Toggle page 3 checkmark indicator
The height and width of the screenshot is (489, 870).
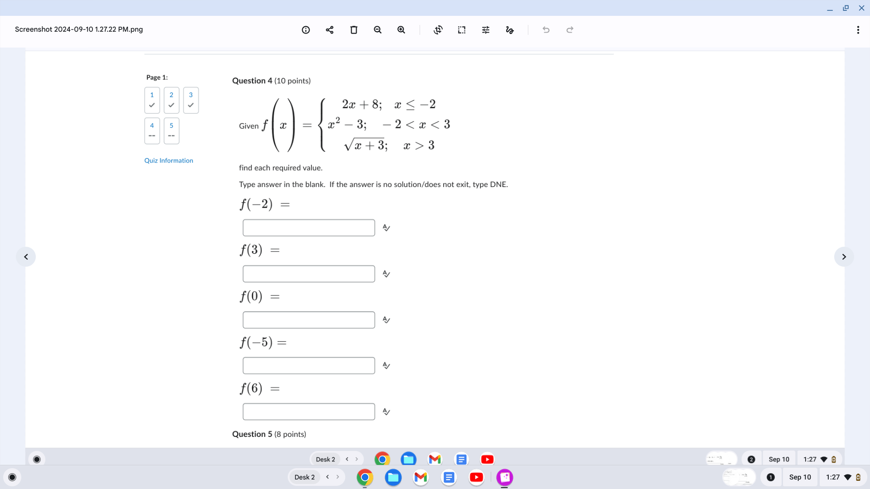[x=191, y=105]
